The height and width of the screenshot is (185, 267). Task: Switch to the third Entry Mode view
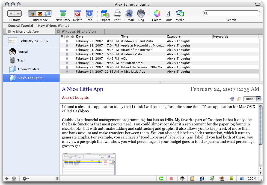coord(48,13)
